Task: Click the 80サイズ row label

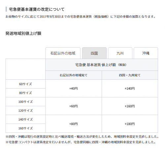Action: [25, 93]
